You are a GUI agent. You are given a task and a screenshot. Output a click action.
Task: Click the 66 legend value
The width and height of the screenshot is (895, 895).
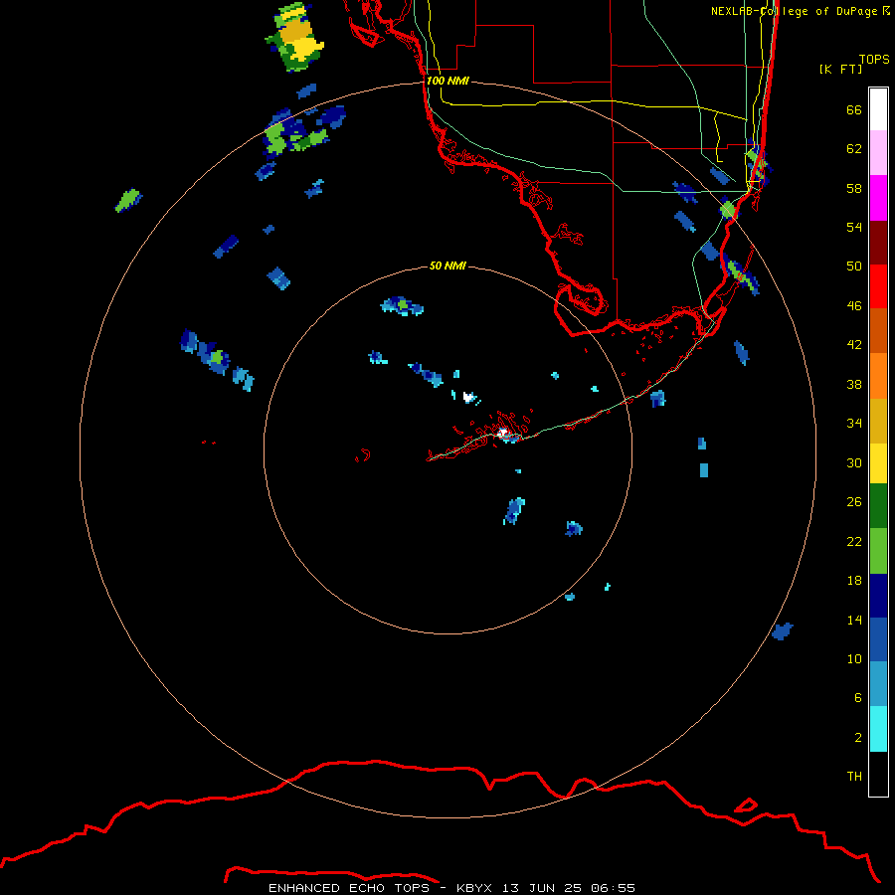[x=854, y=109]
